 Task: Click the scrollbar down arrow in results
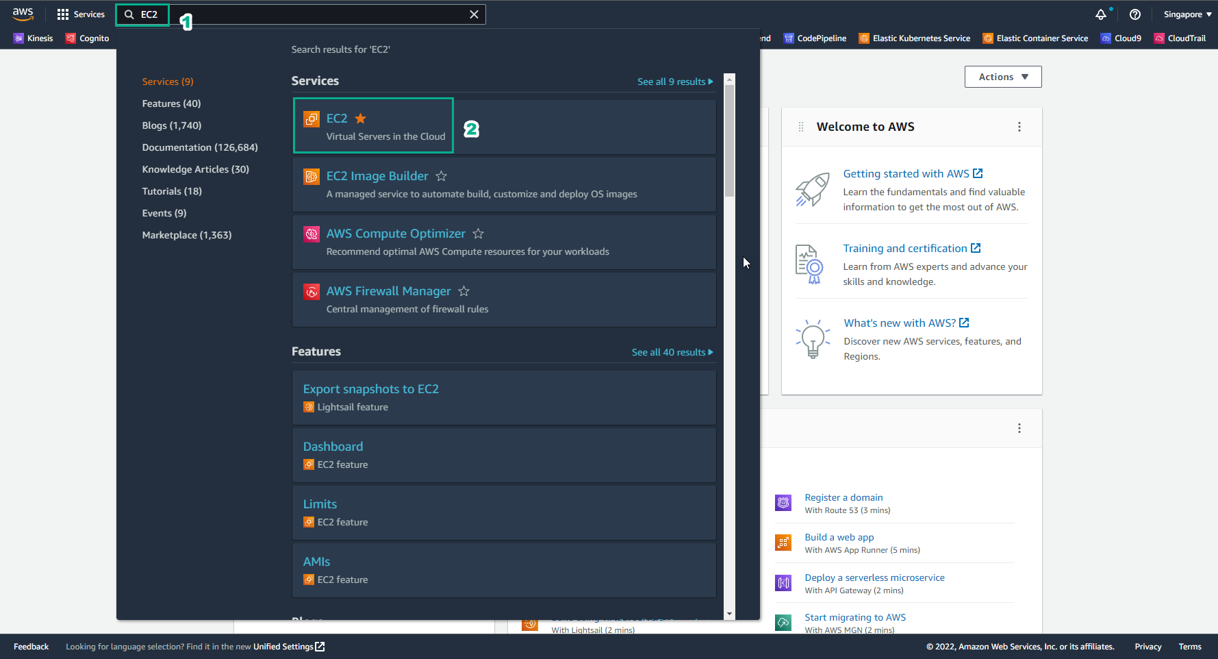click(x=729, y=614)
